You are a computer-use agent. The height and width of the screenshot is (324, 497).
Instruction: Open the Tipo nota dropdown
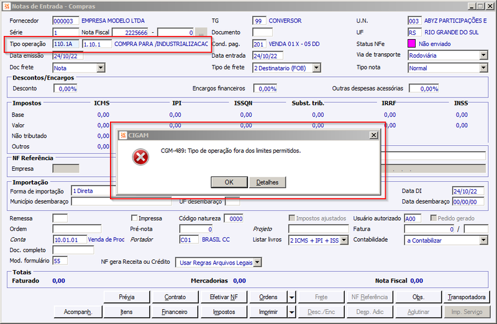click(x=483, y=68)
